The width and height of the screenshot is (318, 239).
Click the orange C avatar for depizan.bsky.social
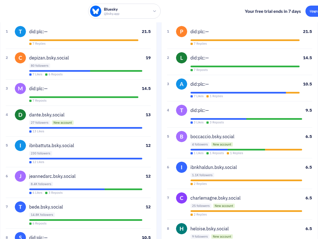[20, 58]
